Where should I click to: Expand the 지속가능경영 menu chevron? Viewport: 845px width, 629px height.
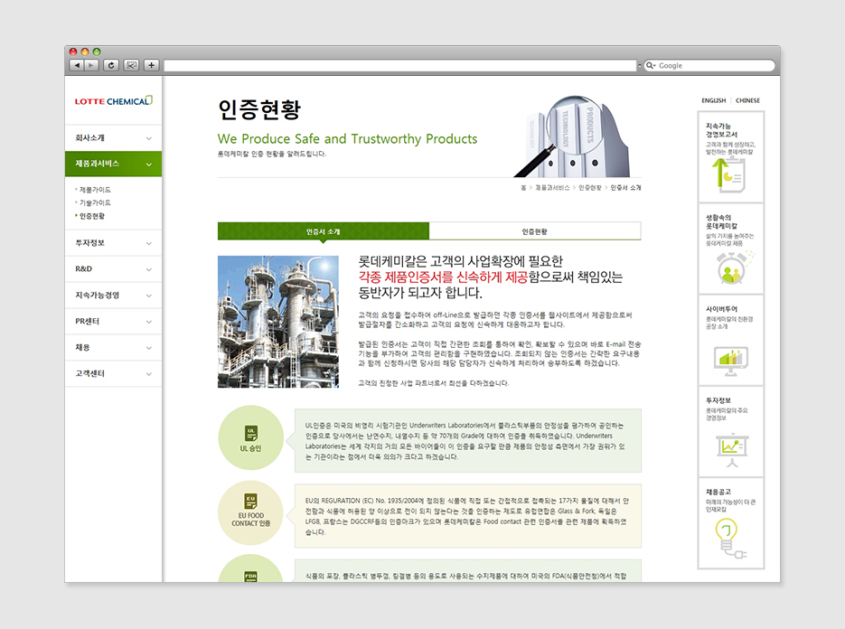pos(149,296)
